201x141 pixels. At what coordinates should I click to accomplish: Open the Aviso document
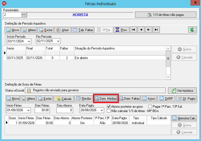click(149, 98)
